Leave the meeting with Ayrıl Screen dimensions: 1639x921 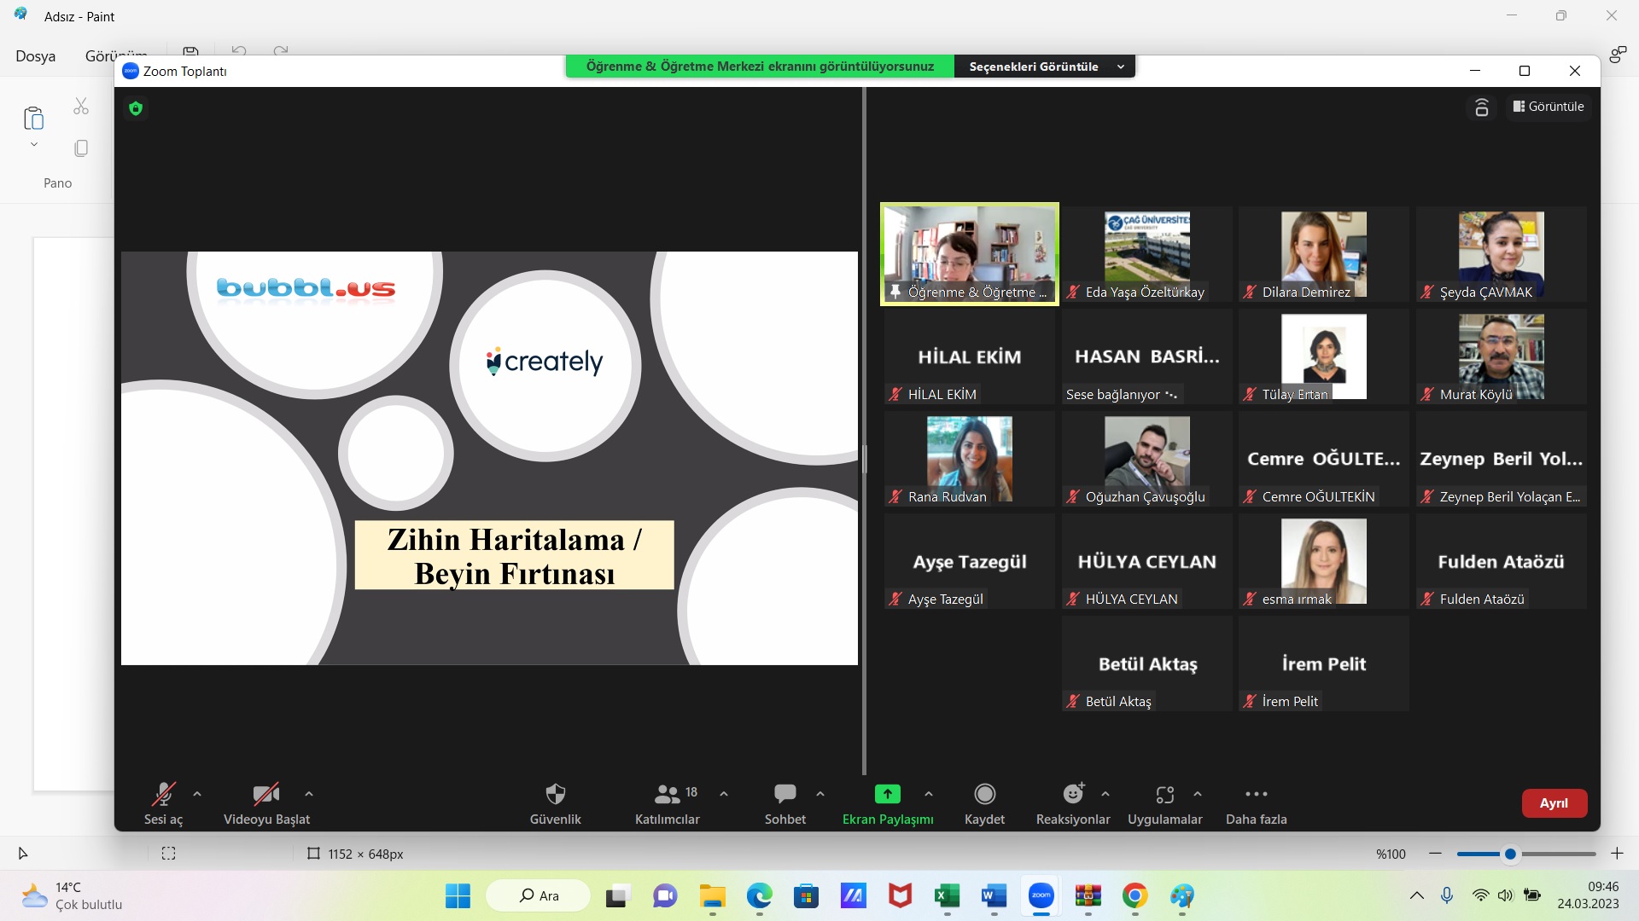[x=1554, y=803]
